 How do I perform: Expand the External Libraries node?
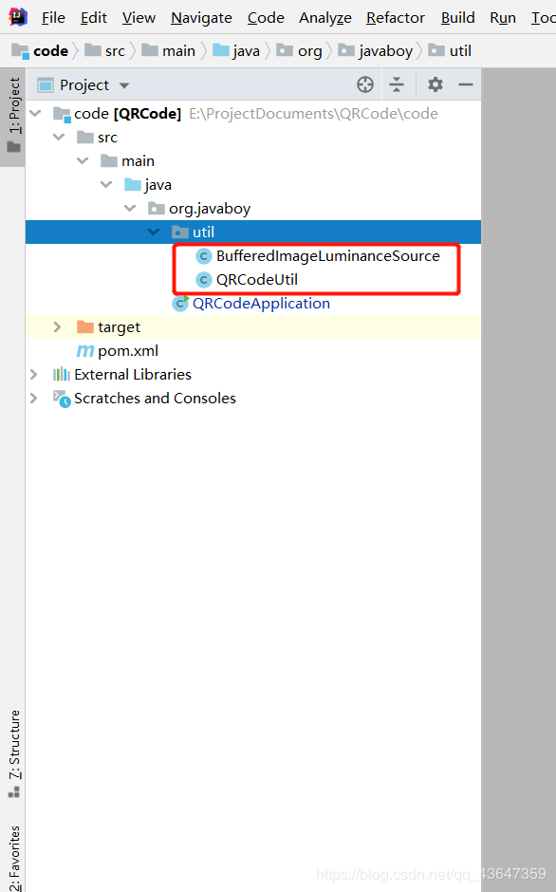[33, 374]
